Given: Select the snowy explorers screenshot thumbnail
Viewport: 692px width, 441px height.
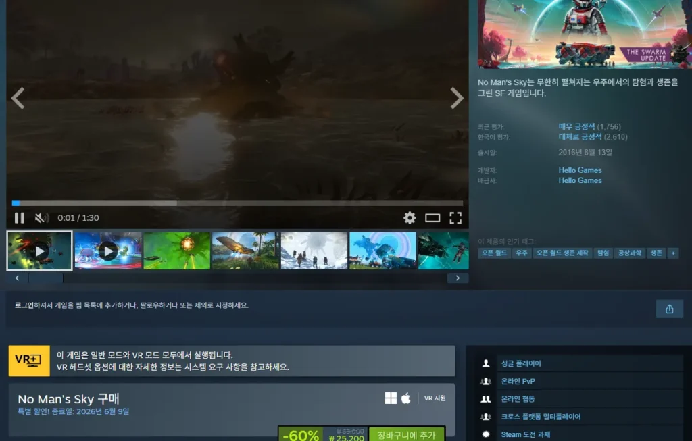Looking at the screenshot, I should click(314, 251).
